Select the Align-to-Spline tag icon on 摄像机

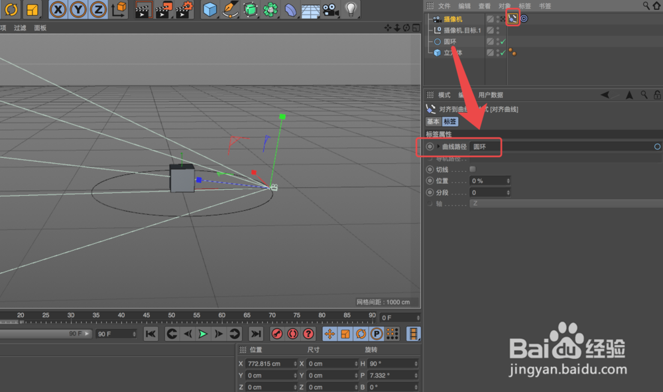tap(512, 18)
